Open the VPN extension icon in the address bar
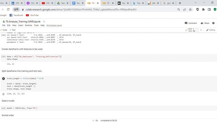This screenshot has width=217, height=122. 16,9
